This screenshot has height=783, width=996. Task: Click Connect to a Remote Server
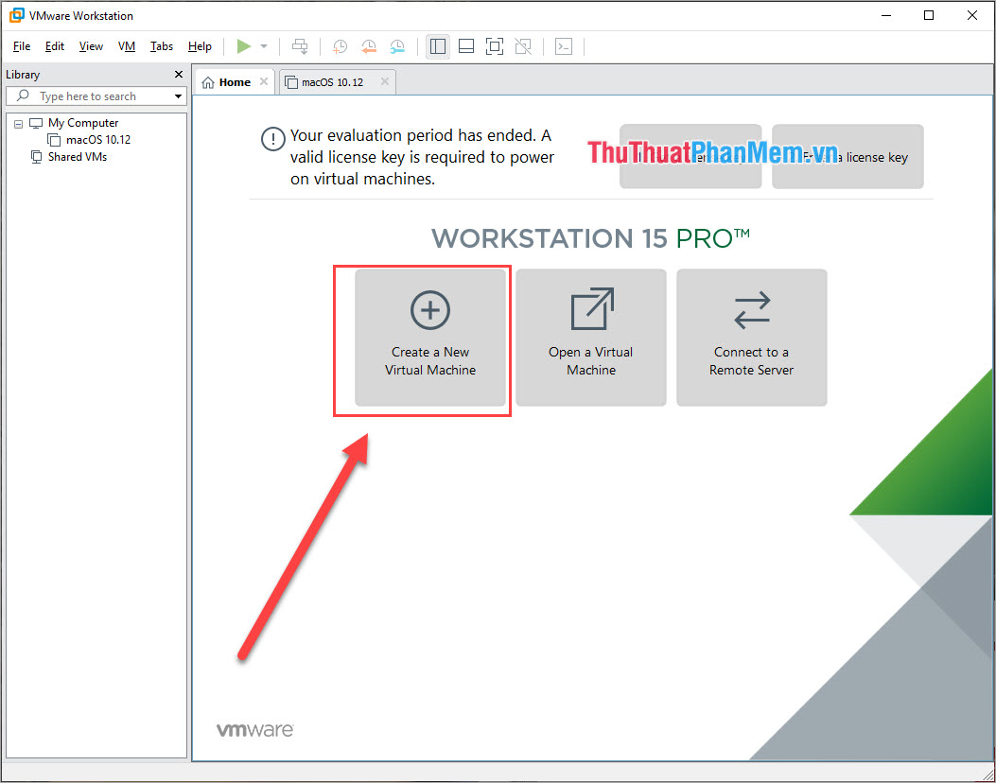751,338
